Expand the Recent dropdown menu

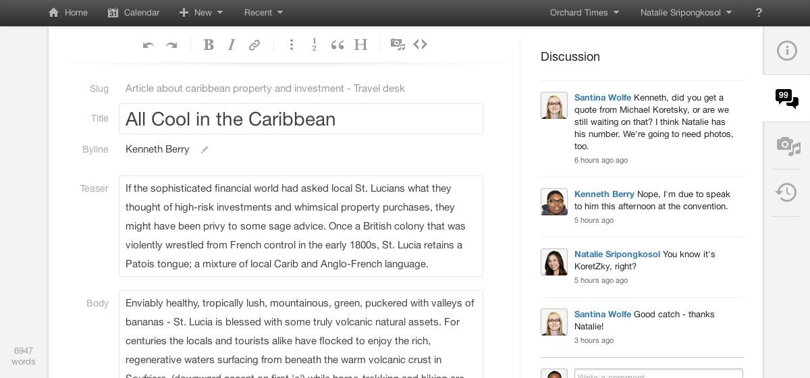pos(263,12)
